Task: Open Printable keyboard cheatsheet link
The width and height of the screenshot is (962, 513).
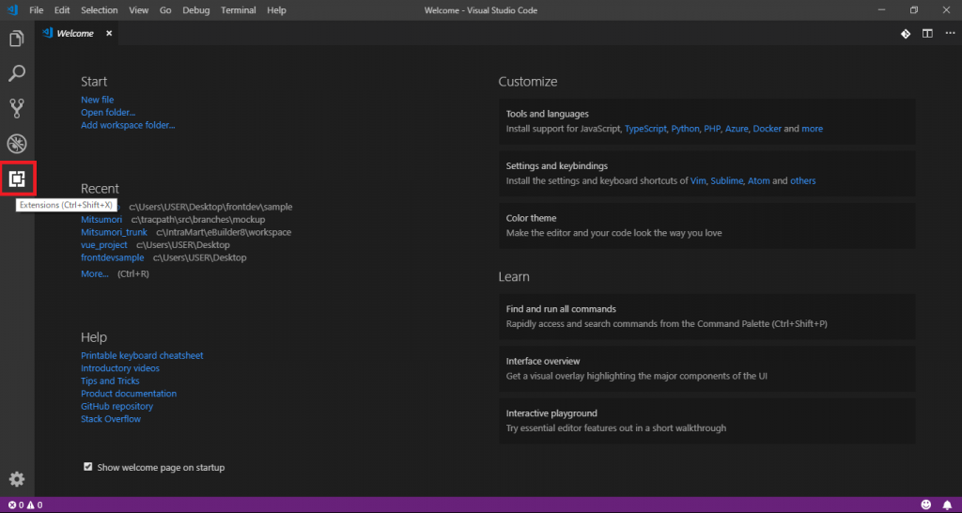Action: pos(142,355)
